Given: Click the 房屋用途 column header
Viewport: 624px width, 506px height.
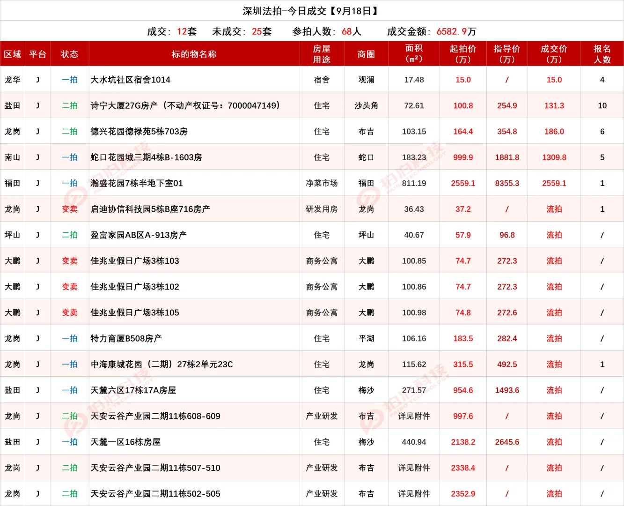Looking at the screenshot, I should [322, 54].
